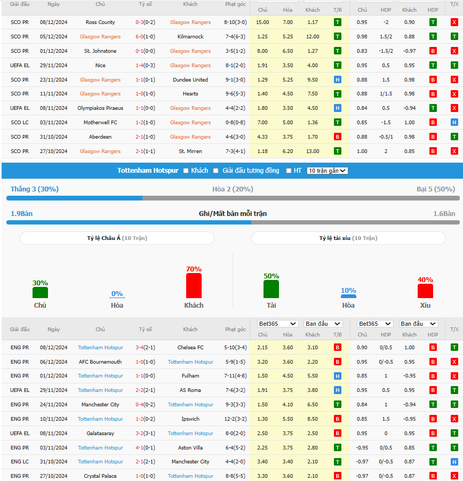Click red B badge in AFC Bournemouth row's T/B column
Screen dimensions: 463x481
337,362
